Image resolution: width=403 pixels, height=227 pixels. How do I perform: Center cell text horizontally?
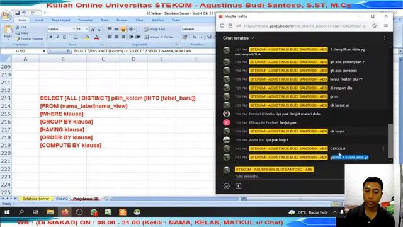coord(116,37)
